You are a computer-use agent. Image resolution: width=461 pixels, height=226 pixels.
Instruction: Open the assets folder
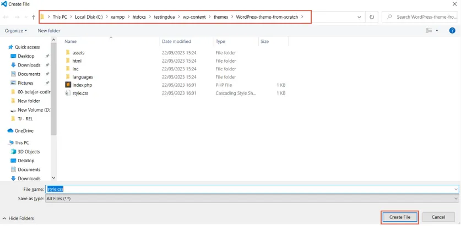coord(78,53)
